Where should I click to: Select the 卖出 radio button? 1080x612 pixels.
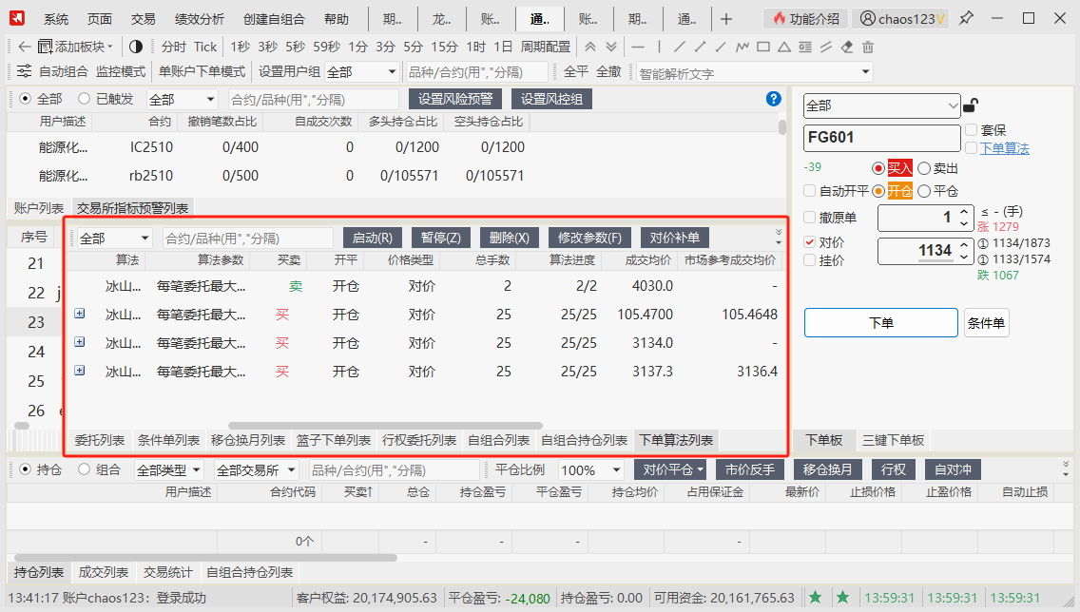tap(924, 168)
